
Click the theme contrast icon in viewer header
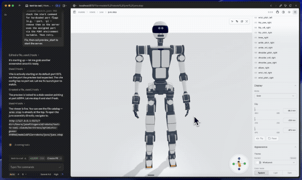pos(283,12)
